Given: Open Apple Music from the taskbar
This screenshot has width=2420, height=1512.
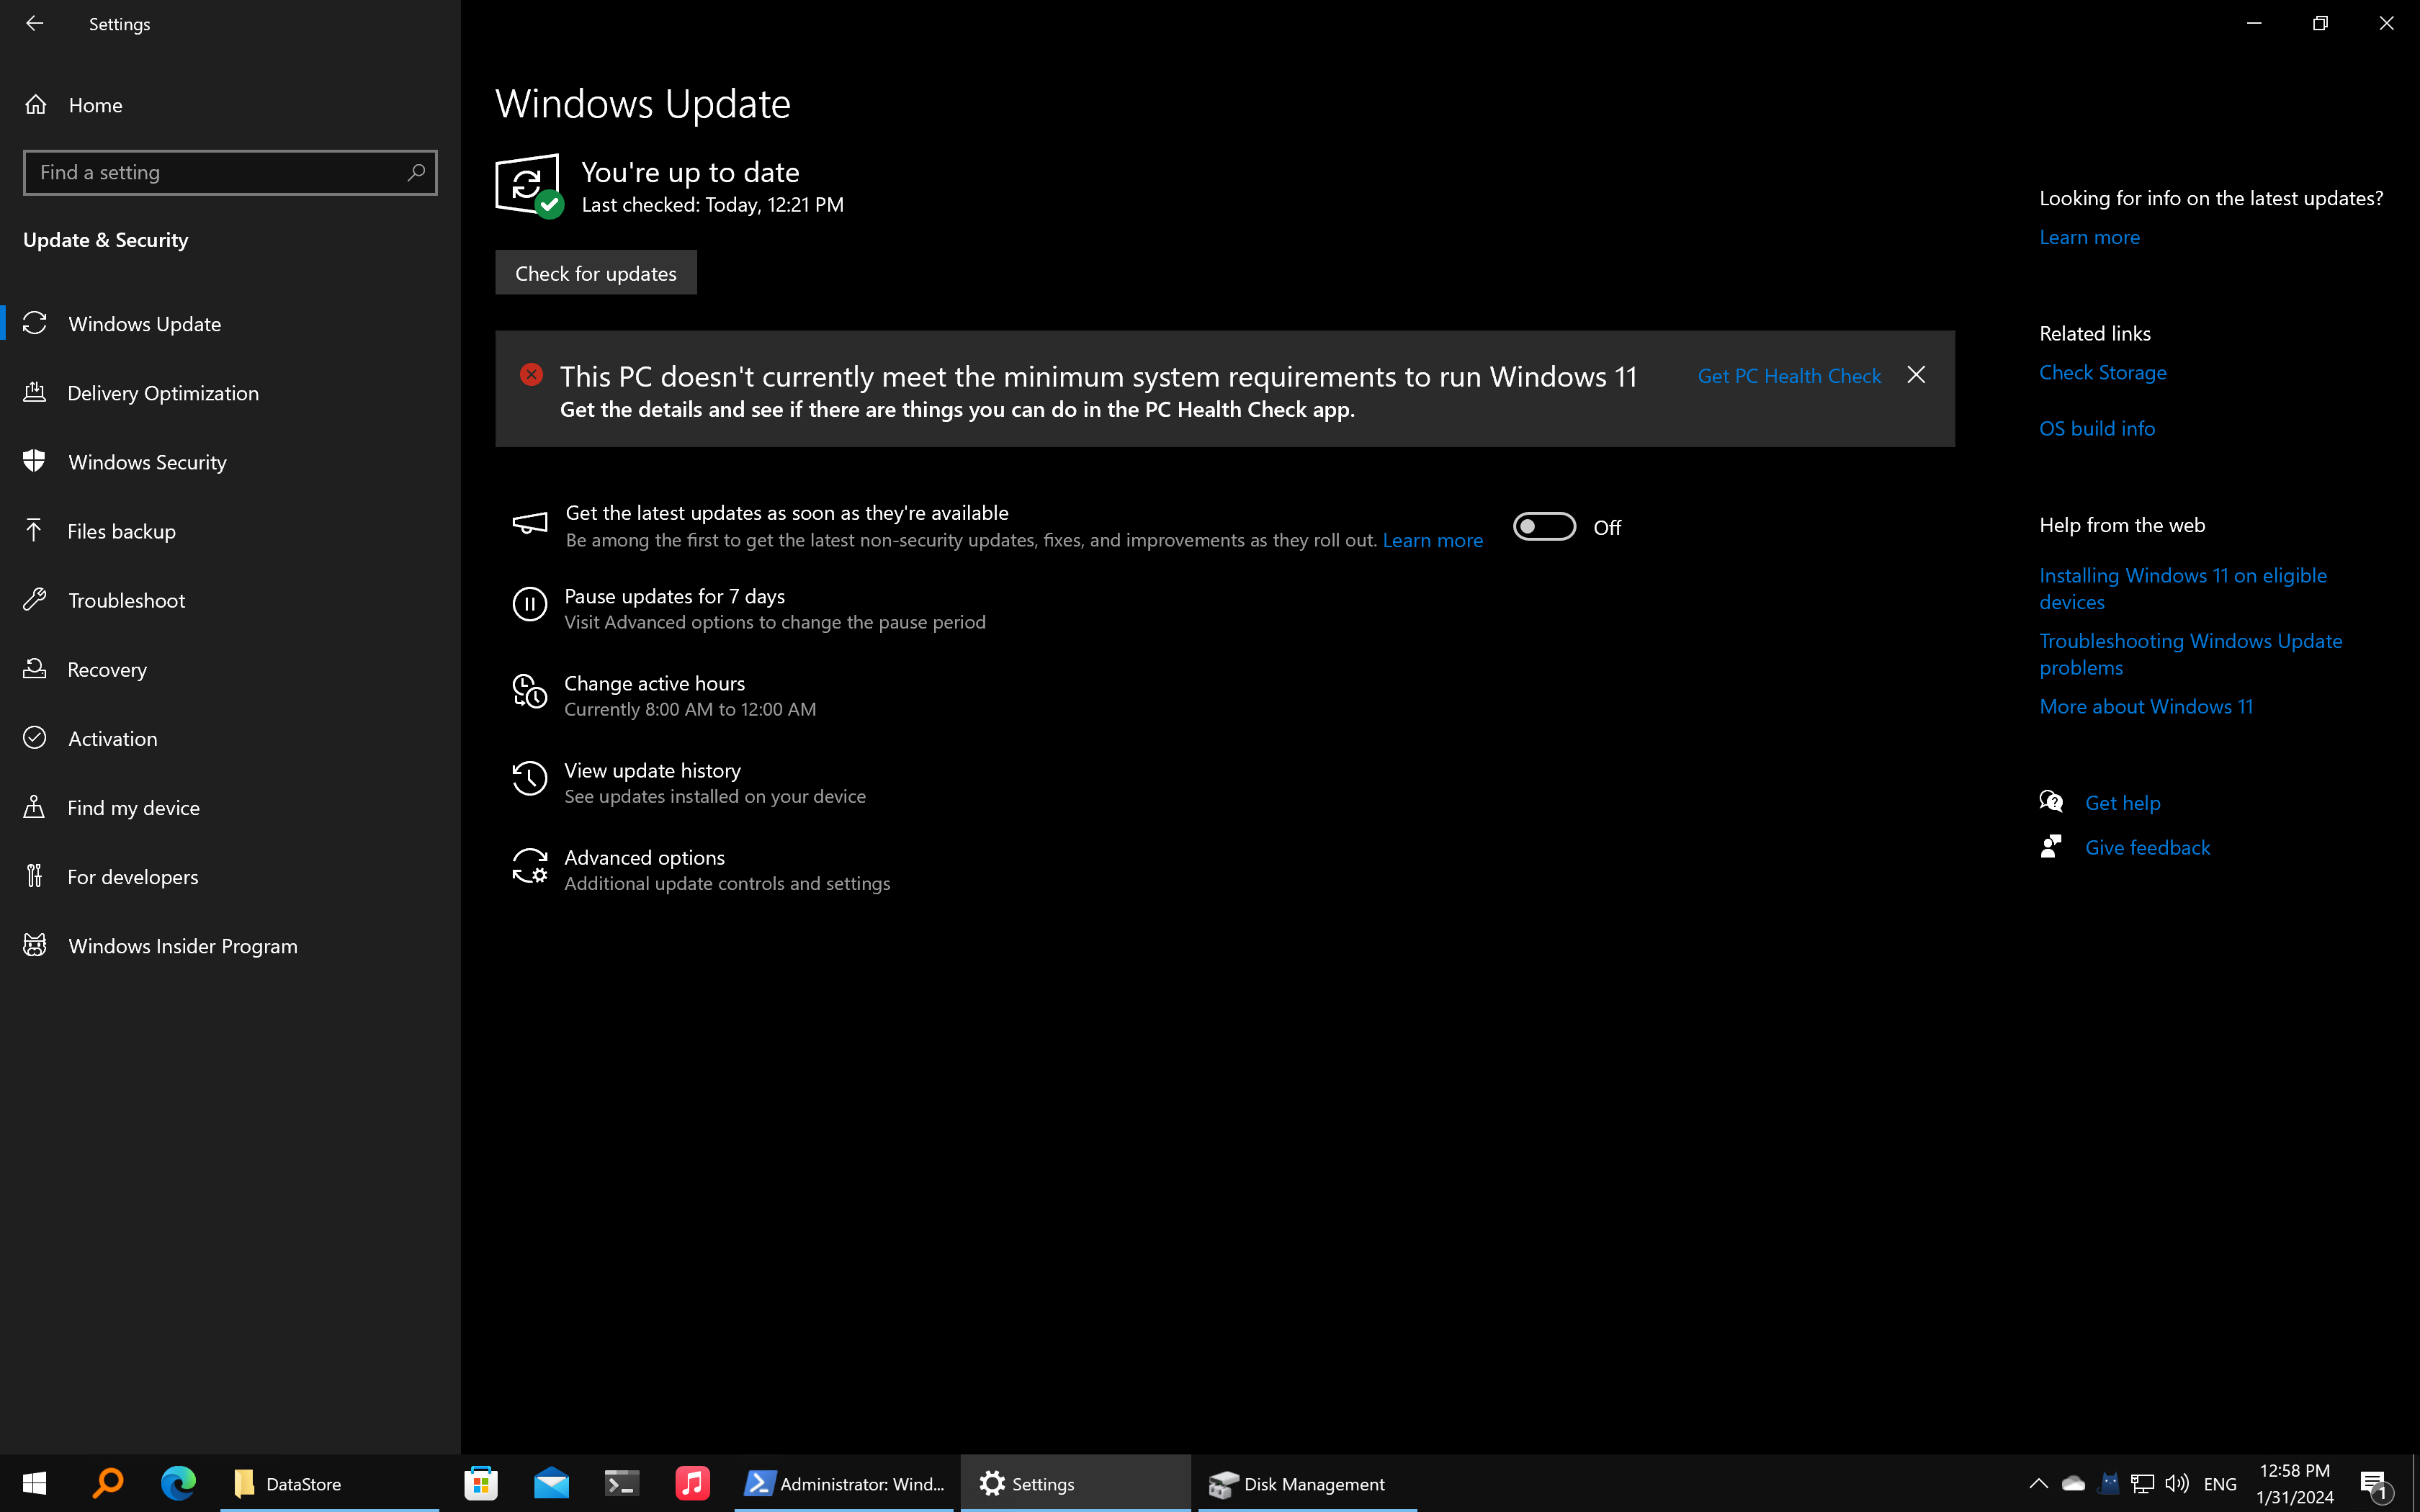Looking at the screenshot, I should tap(692, 1483).
